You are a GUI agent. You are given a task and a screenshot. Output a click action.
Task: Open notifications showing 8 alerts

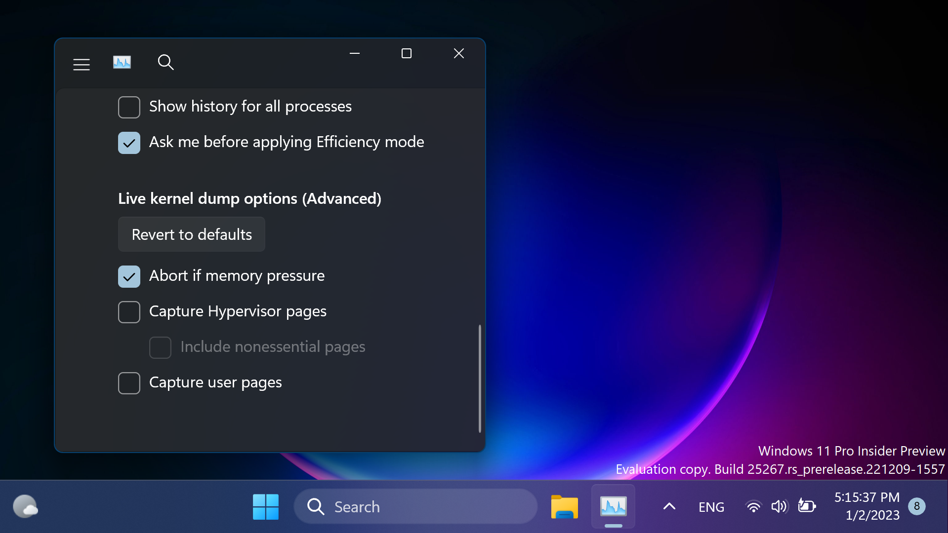917,506
